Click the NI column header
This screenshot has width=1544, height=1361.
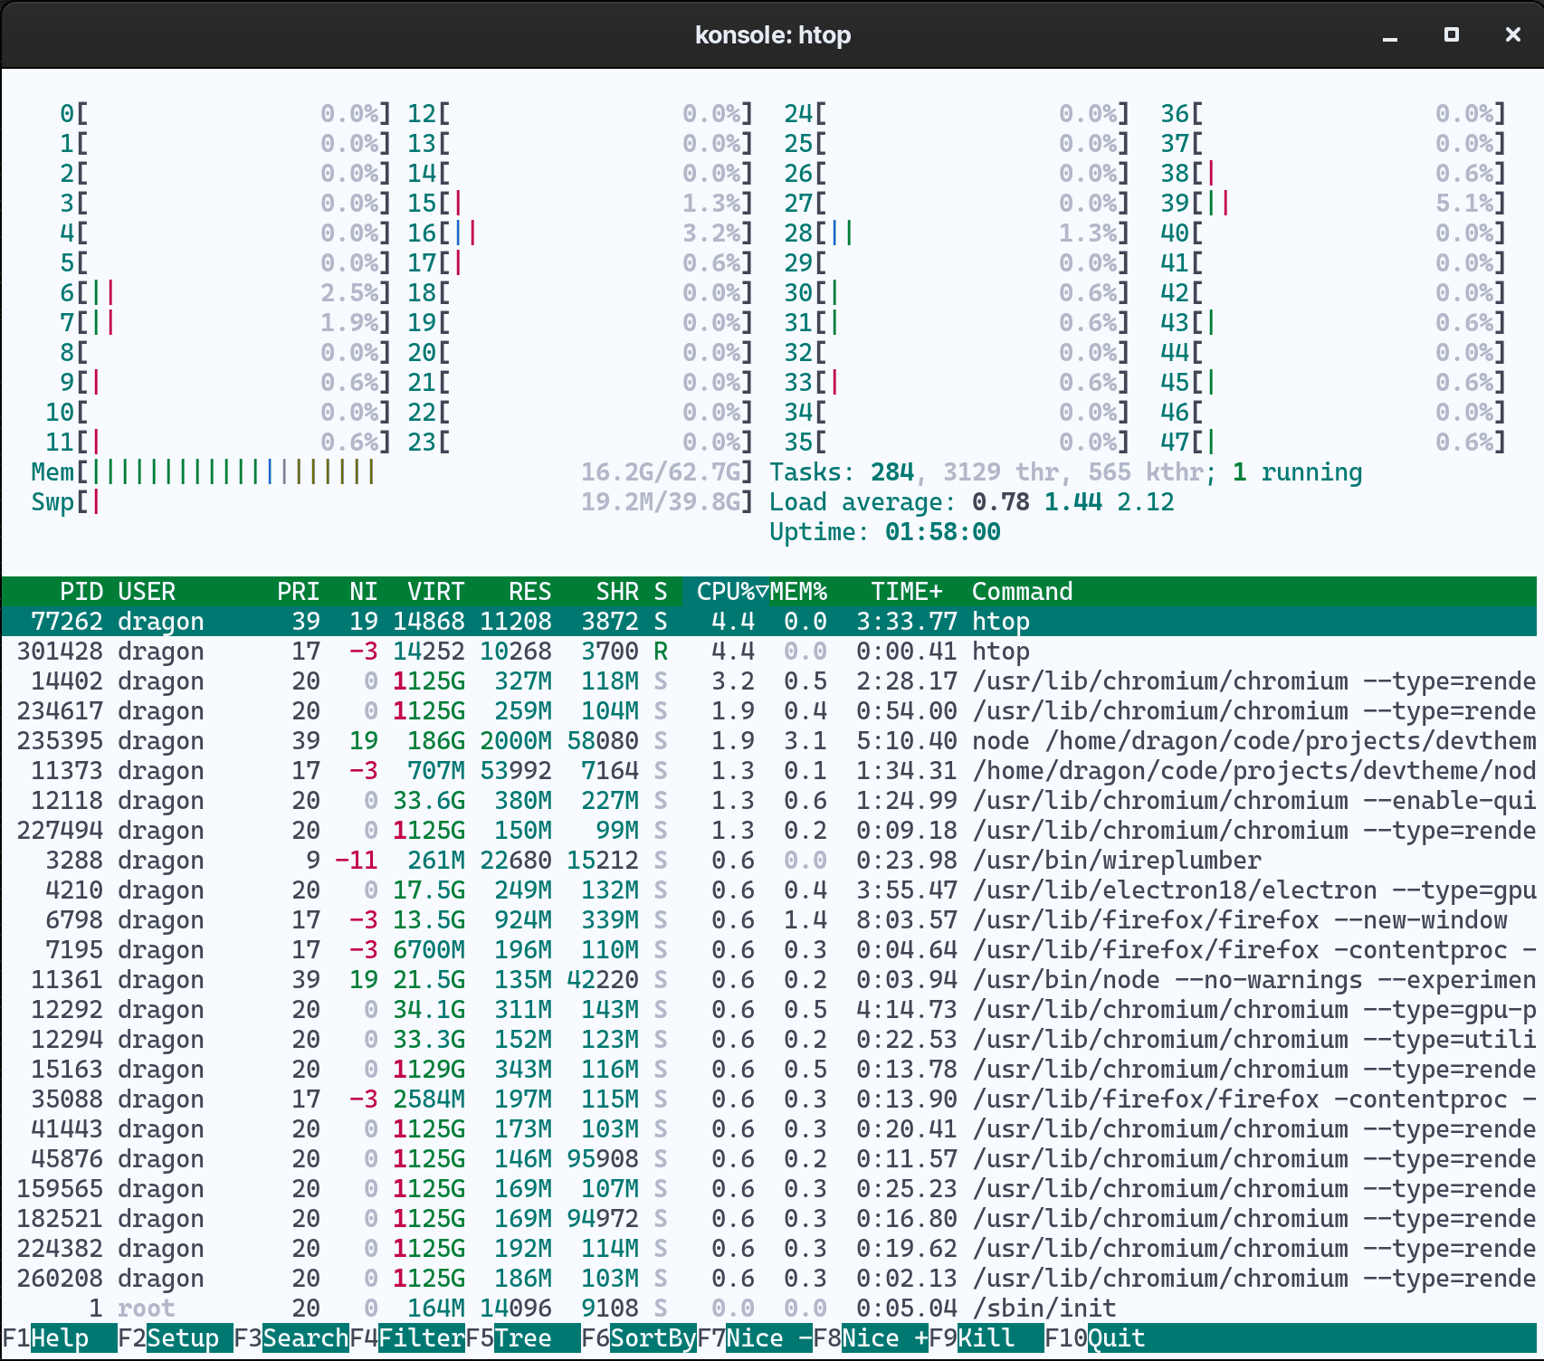[364, 592]
